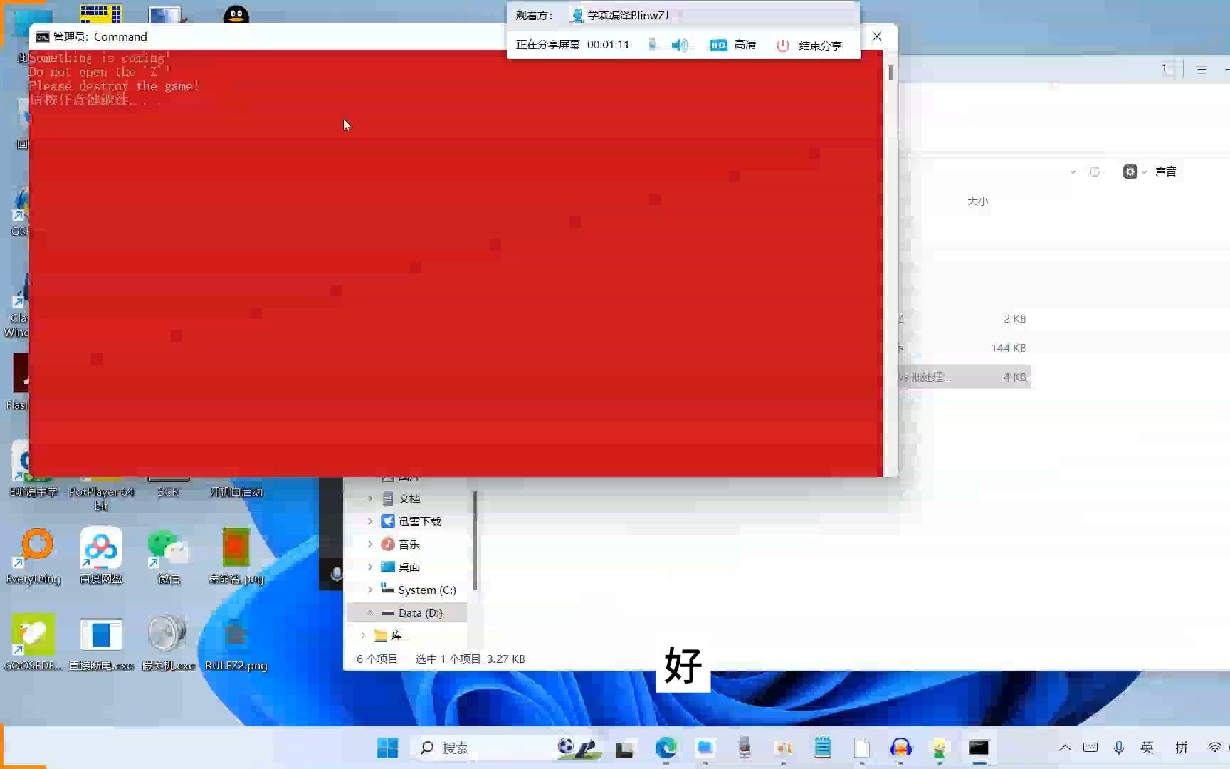This screenshot has height=769, width=1230.
Task: Click 结束分享 to end screen sharing
Action: (809, 45)
